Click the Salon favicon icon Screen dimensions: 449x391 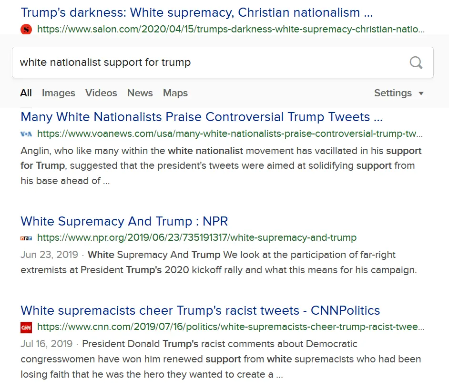click(x=26, y=29)
